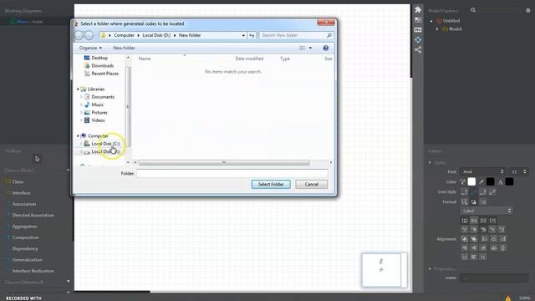The height and width of the screenshot is (301, 535).
Task: Click the black line color swatch
Action: pyautogui.click(x=491, y=182)
